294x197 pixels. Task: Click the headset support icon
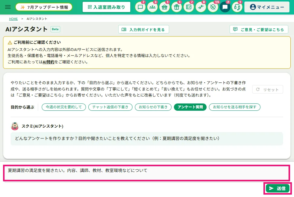point(237,7)
